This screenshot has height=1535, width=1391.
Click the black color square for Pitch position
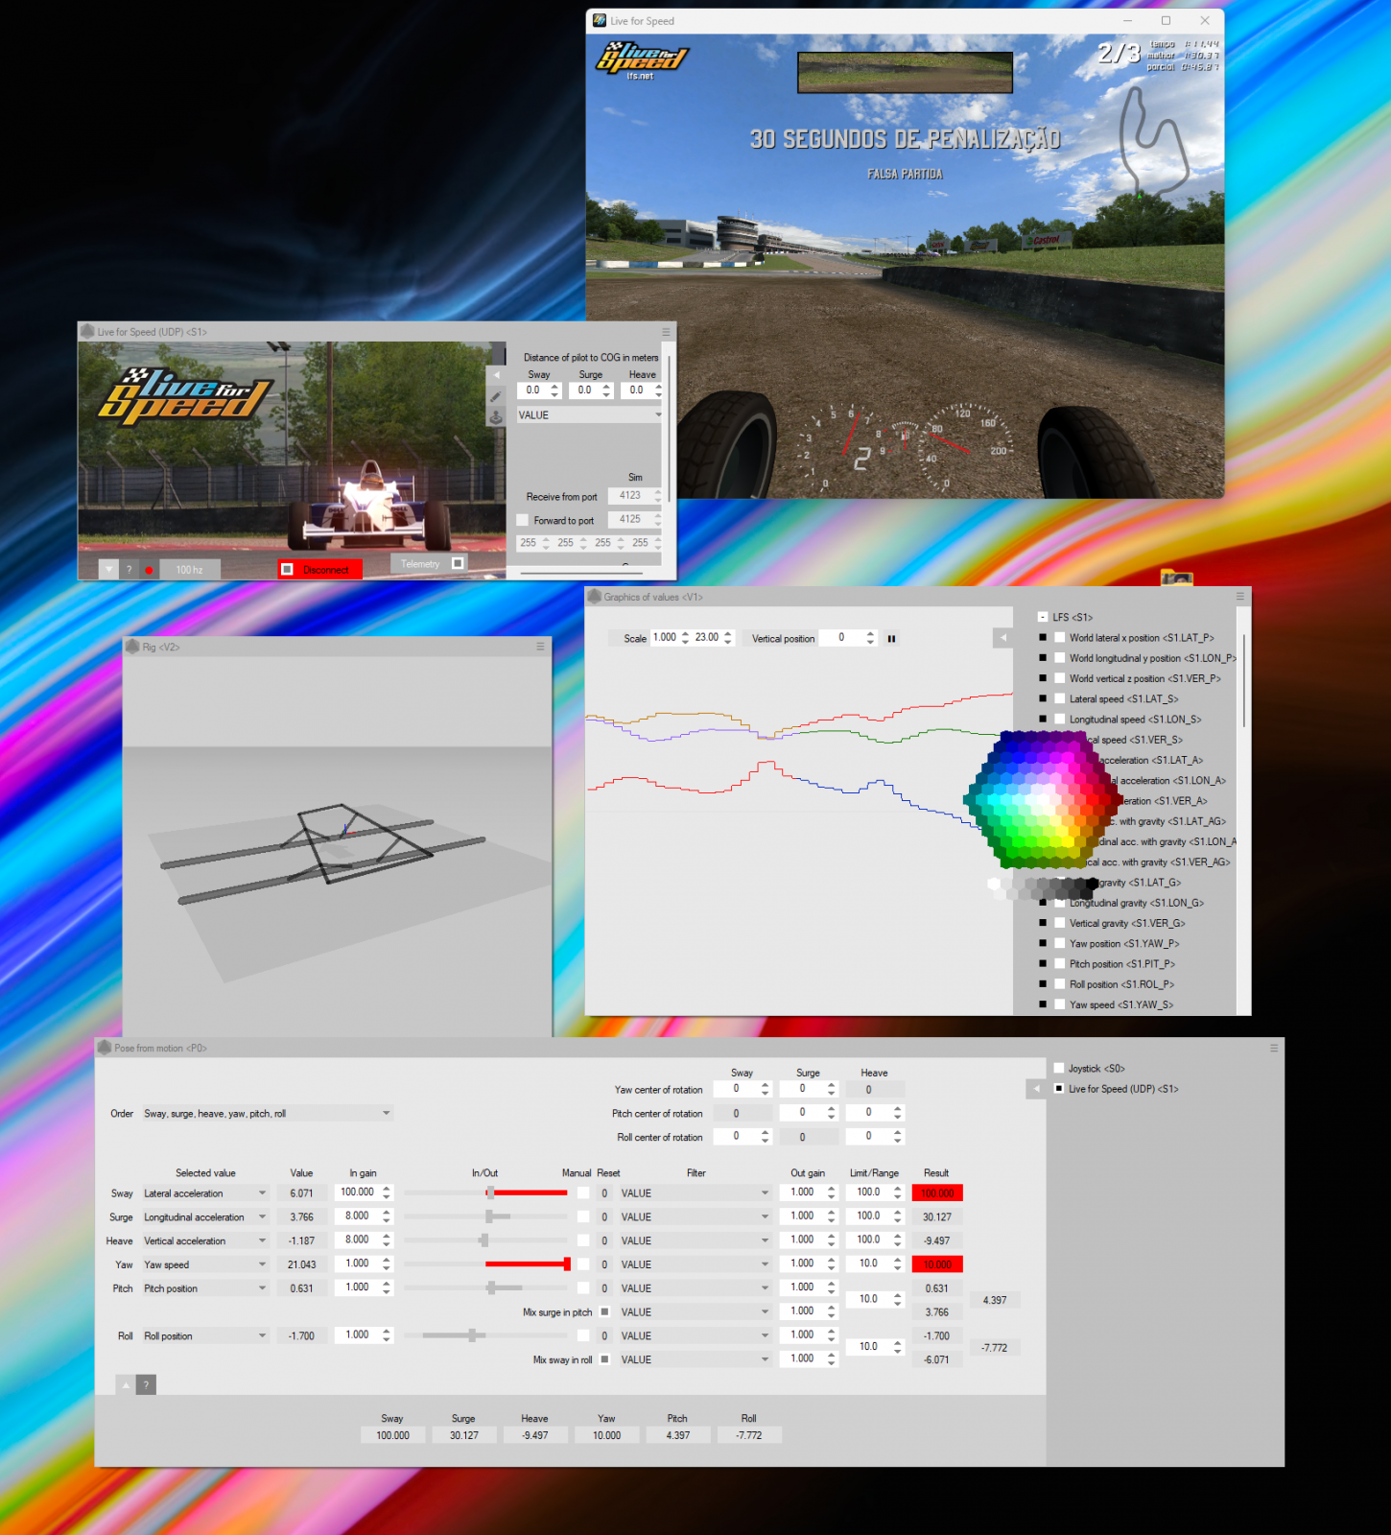(1043, 964)
